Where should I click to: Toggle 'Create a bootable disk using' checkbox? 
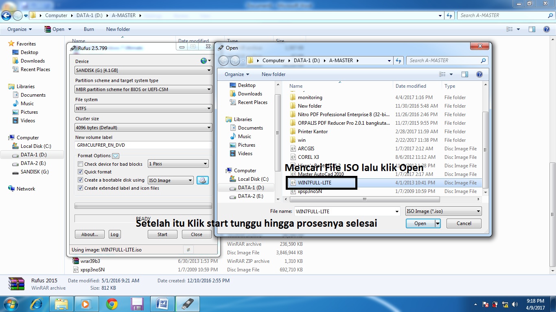pos(81,180)
